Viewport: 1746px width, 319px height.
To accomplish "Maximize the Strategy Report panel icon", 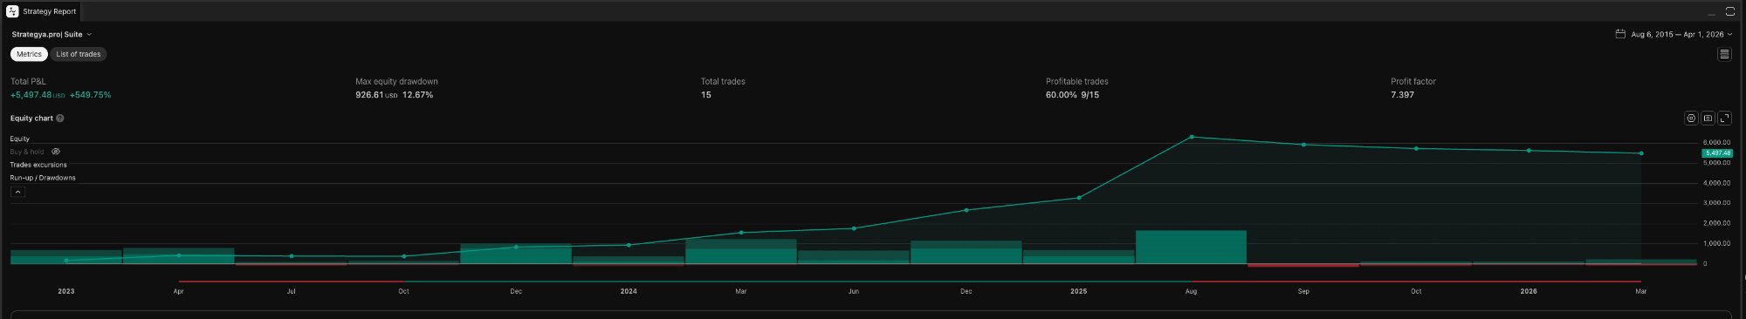I will (1730, 12).
